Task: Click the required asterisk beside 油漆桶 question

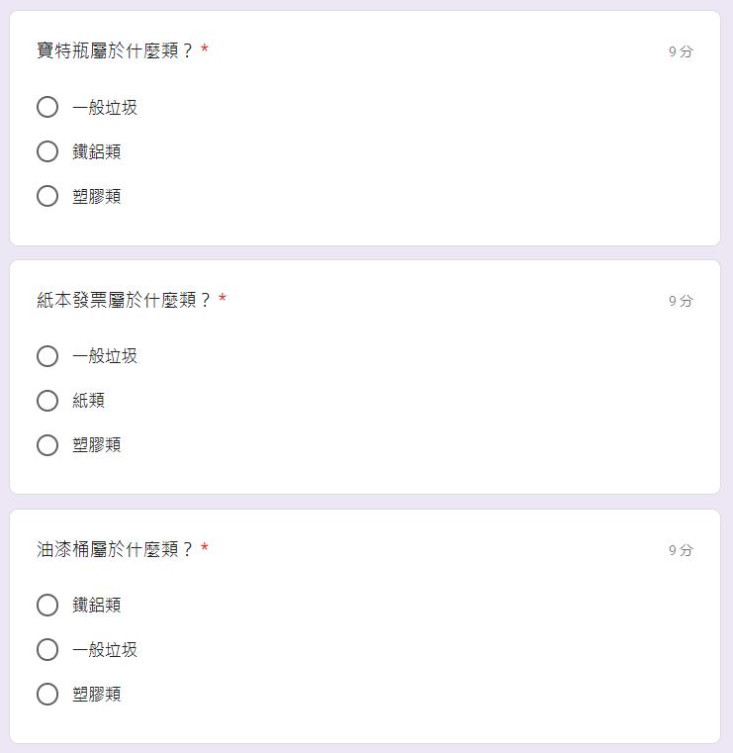Action: point(205,548)
